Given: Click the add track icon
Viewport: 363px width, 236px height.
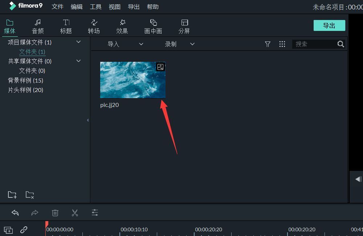Looking at the screenshot, I should pyautogui.click(x=8, y=230).
